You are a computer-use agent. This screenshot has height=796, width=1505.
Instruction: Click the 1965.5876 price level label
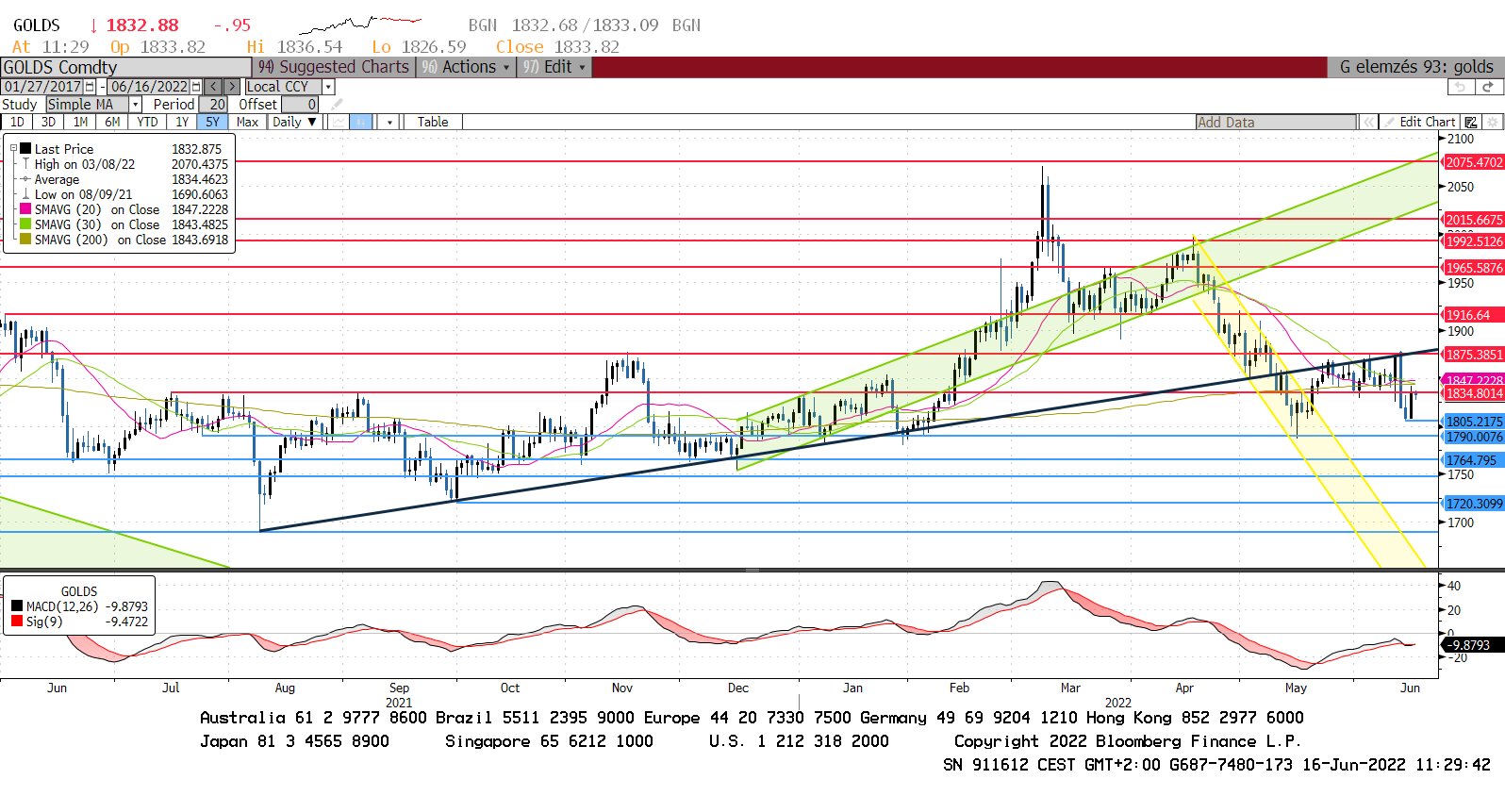coord(1474,268)
